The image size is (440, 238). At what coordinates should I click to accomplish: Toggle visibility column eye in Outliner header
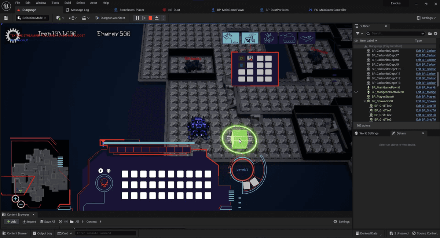(356, 41)
